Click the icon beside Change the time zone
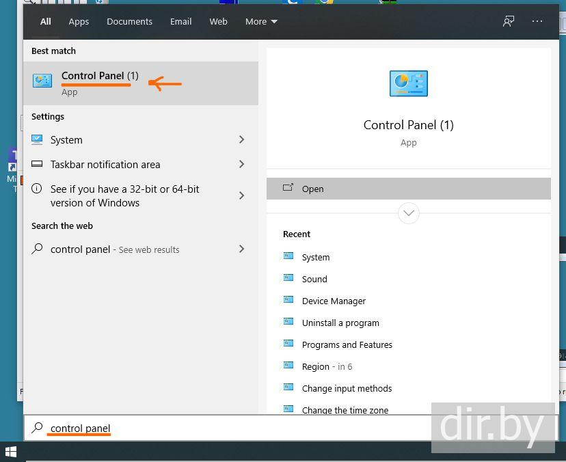The height and width of the screenshot is (462, 566). click(288, 409)
